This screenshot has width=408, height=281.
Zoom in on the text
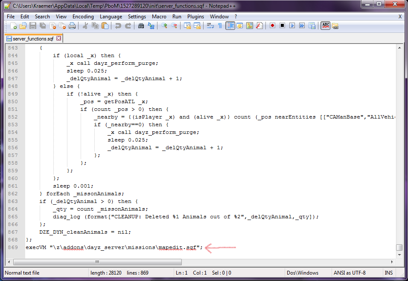click(164, 26)
